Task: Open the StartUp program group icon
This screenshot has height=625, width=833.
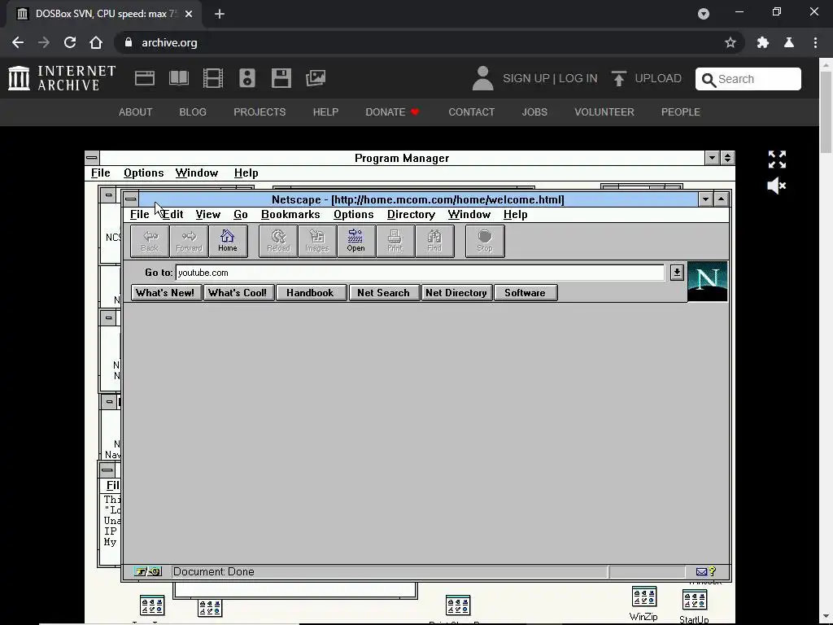Action: click(x=695, y=605)
